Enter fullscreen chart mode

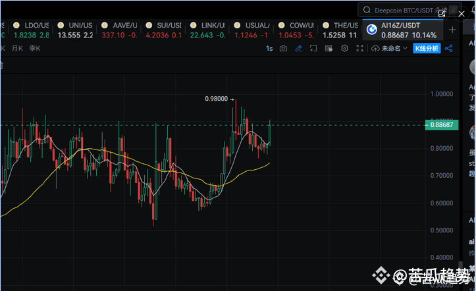pyautogui.click(x=359, y=48)
